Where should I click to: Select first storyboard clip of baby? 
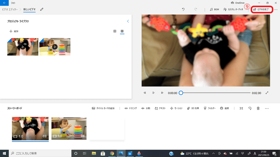(30, 128)
